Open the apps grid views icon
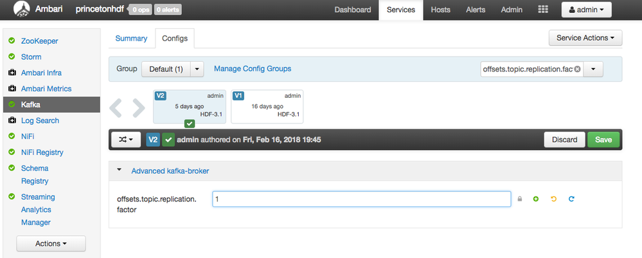This screenshot has height=258, width=642. click(544, 10)
